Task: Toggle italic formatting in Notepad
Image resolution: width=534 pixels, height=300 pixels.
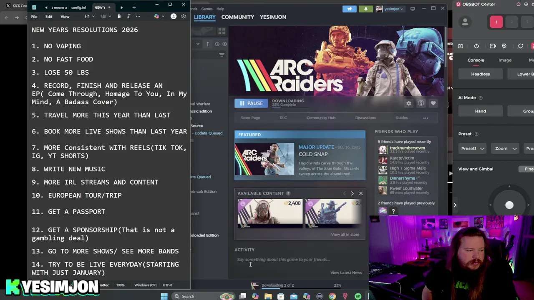Action: [128, 16]
